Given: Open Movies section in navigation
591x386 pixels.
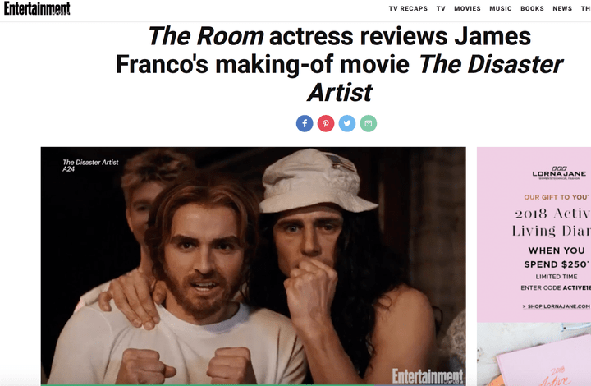Looking at the screenshot, I should point(467,8).
